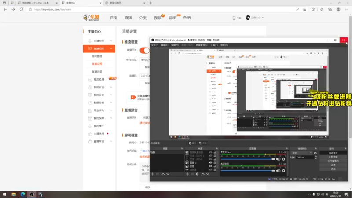
Task: Collapse the 直播相关 sidebar section
Action: pyautogui.click(x=111, y=48)
